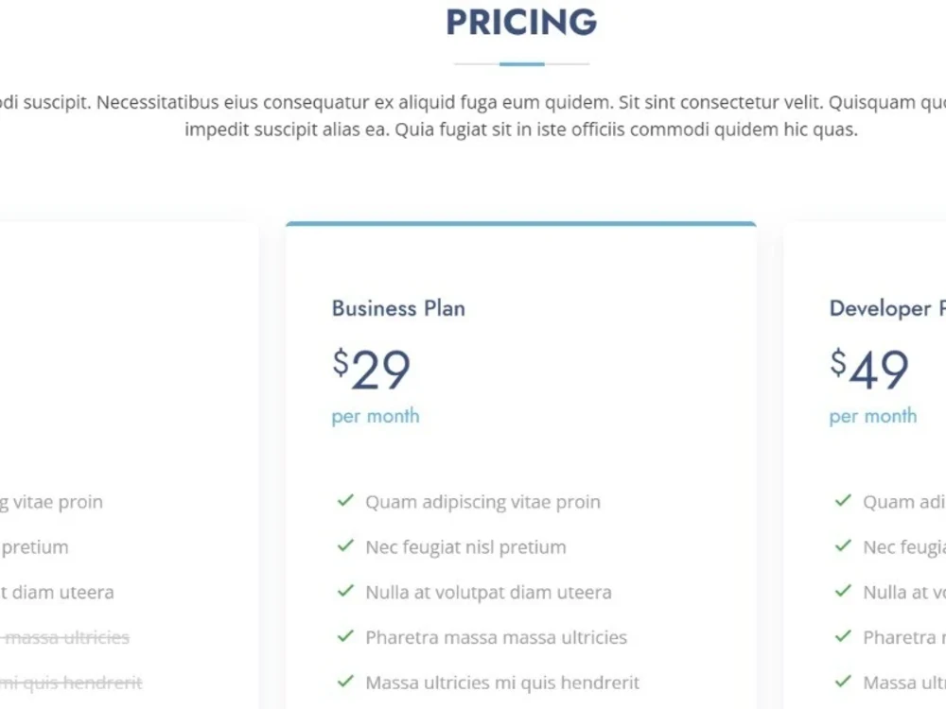Click 'per month' under the $29 price
The height and width of the screenshot is (709, 946).
coord(376,417)
